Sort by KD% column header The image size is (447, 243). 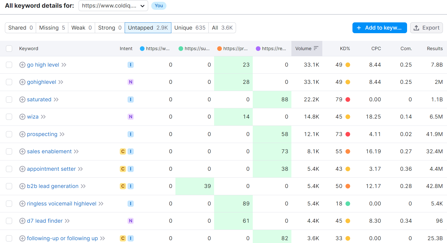pos(345,49)
